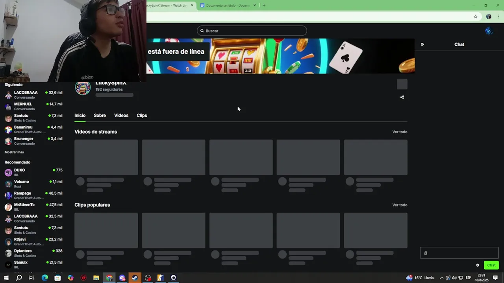Open Volcano channel in Recomendado
The image size is (504, 283).
click(x=33, y=184)
